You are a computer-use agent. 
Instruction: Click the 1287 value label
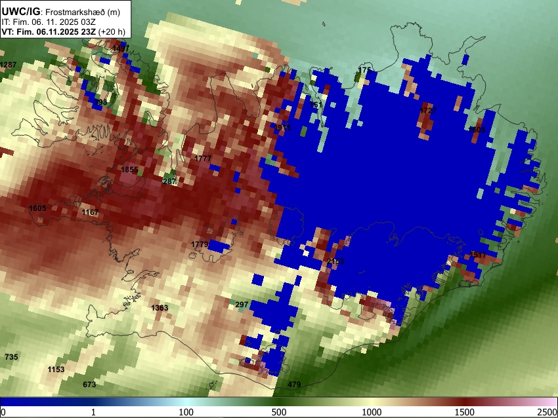(x=8, y=65)
